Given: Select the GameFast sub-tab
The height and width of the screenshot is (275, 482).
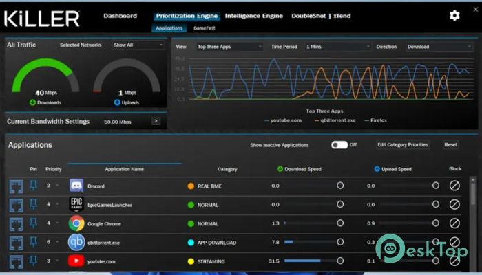Looking at the screenshot, I should [204, 28].
